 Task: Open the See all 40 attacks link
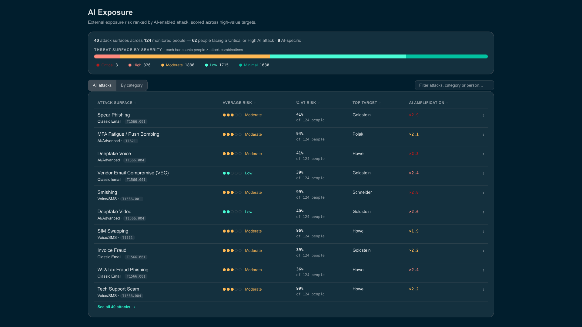click(116, 307)
